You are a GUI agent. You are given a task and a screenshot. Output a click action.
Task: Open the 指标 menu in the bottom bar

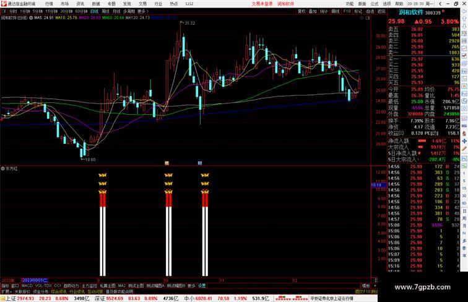[5, 286]
